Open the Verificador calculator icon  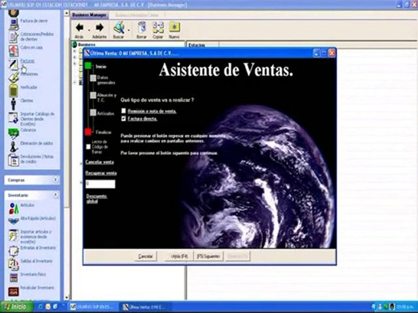pyautogui.click(x=13, y=90)
